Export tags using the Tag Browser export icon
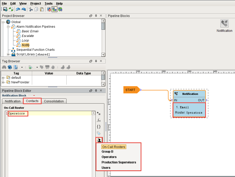Image resolution: width=235 pixels, height=177 pixels. (62, 67)
